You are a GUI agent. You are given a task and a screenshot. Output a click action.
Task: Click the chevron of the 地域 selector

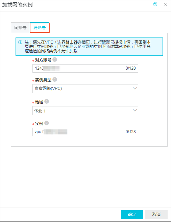(x=135, y=110)
